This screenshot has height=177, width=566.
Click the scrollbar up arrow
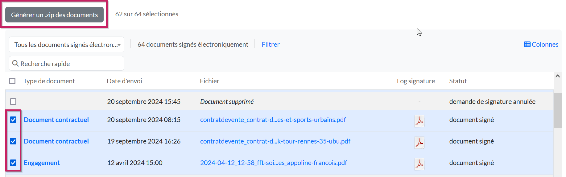(x=557, y=76)
